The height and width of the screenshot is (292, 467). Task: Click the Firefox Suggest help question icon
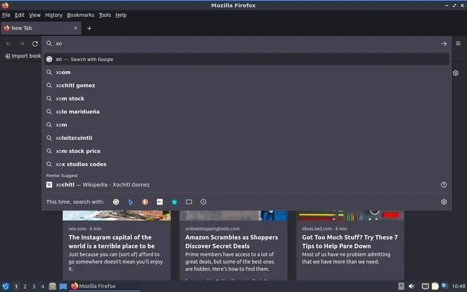[x=444, y=185]
